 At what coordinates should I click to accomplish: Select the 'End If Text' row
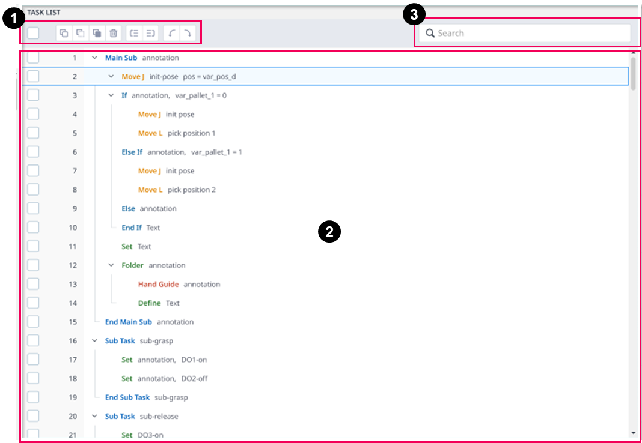[325, 228]
